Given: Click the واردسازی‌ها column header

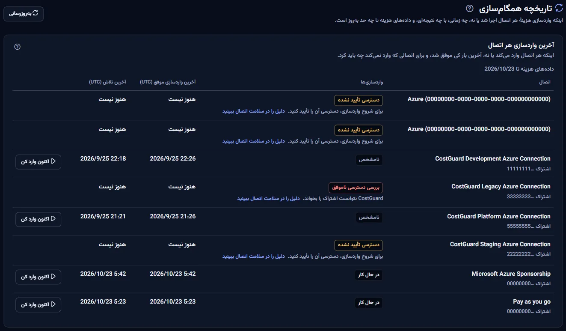Looking at the screenshot, I should point(372,82).
